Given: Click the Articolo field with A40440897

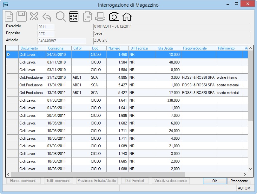Looking at the screenshot, I should (62, 41).
